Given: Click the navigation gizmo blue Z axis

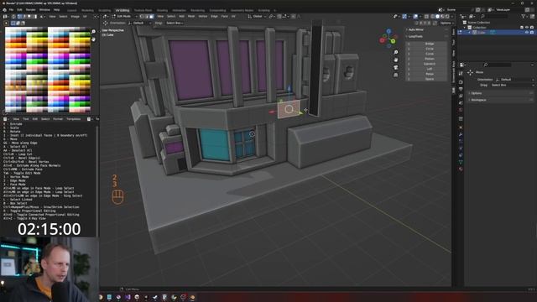Looking at the screenshot, I should pos(388,31).
